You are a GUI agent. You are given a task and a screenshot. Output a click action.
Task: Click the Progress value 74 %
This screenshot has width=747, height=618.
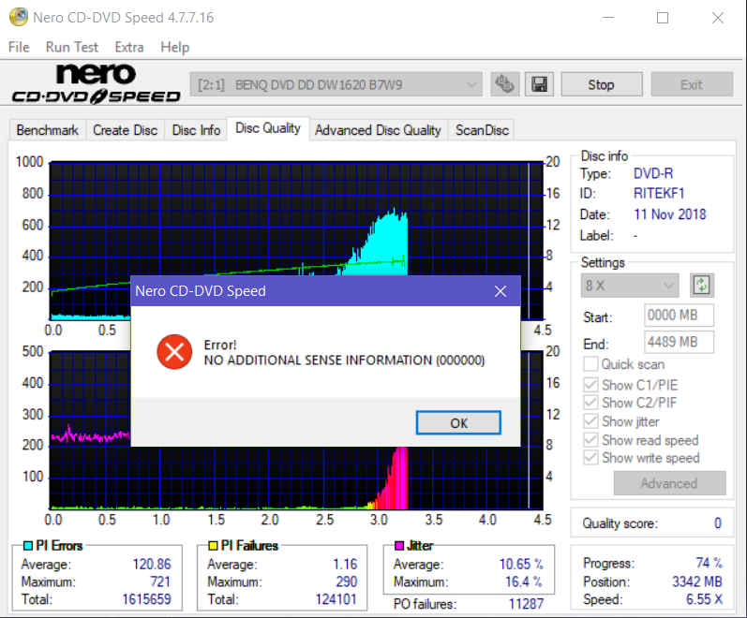tap(709, 563)
